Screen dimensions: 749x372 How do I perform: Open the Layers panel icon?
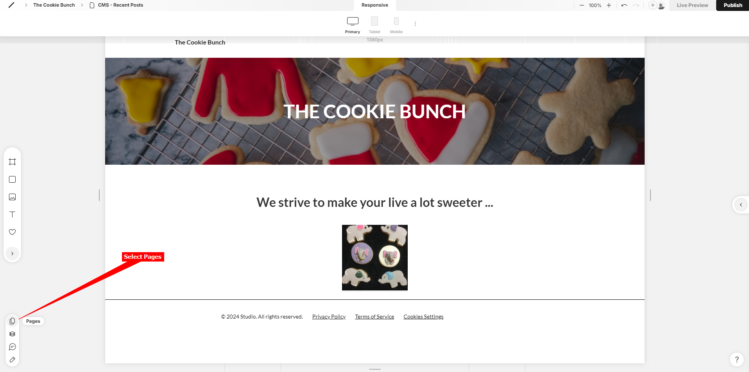[13, 334]
